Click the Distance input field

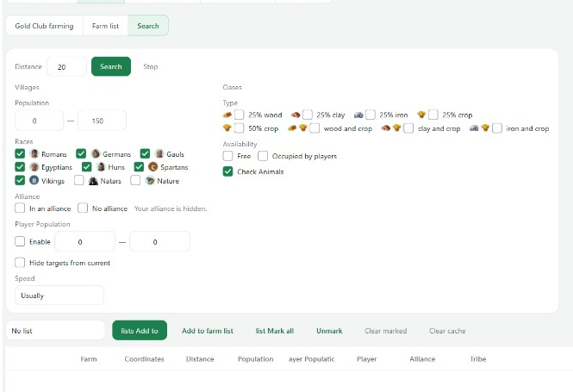coord(66,66)
